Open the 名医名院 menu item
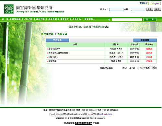This screenshot has width=162, height=126. click(28, 19)
